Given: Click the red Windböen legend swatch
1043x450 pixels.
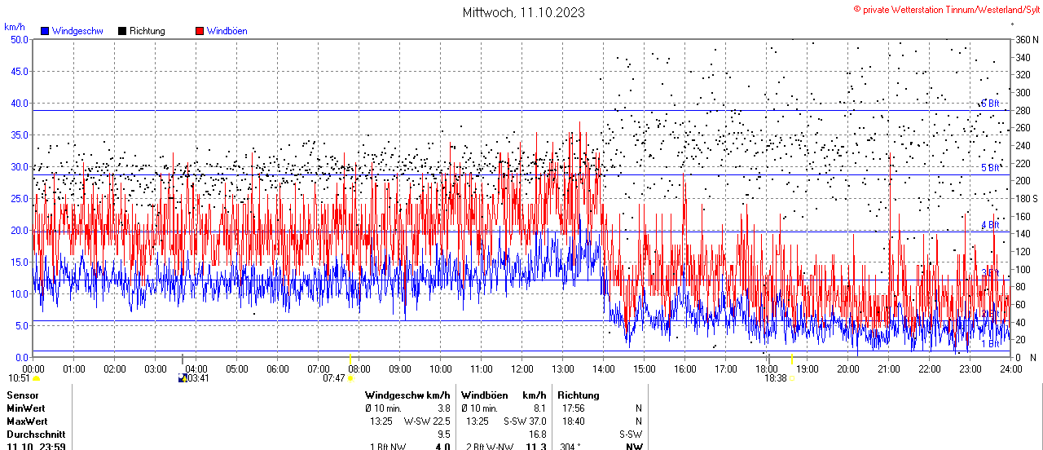Looking at the screenshot, I should (200, 31).
